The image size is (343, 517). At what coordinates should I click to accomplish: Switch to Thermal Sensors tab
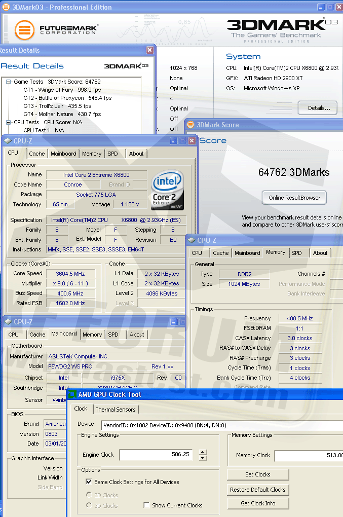click(116, 410)
